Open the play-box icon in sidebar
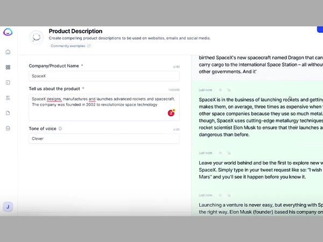 pyautogui.click(x=8, y=82)
